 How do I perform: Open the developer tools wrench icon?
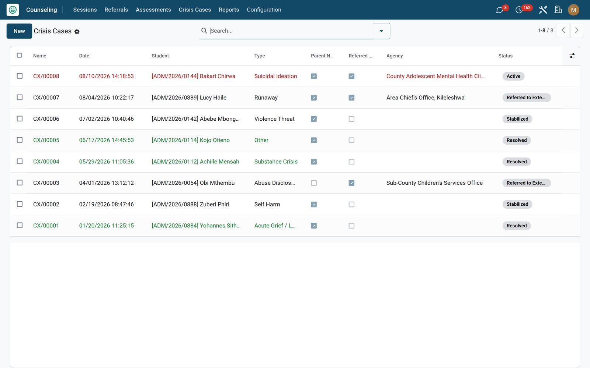543,10
